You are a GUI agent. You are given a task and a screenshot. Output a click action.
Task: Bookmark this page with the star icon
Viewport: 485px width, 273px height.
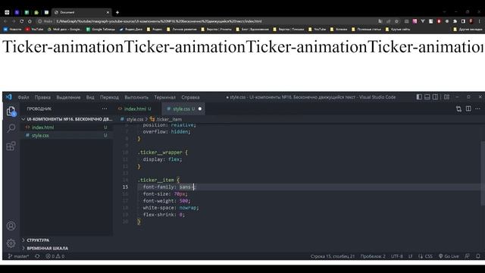(x=396, y=21)
